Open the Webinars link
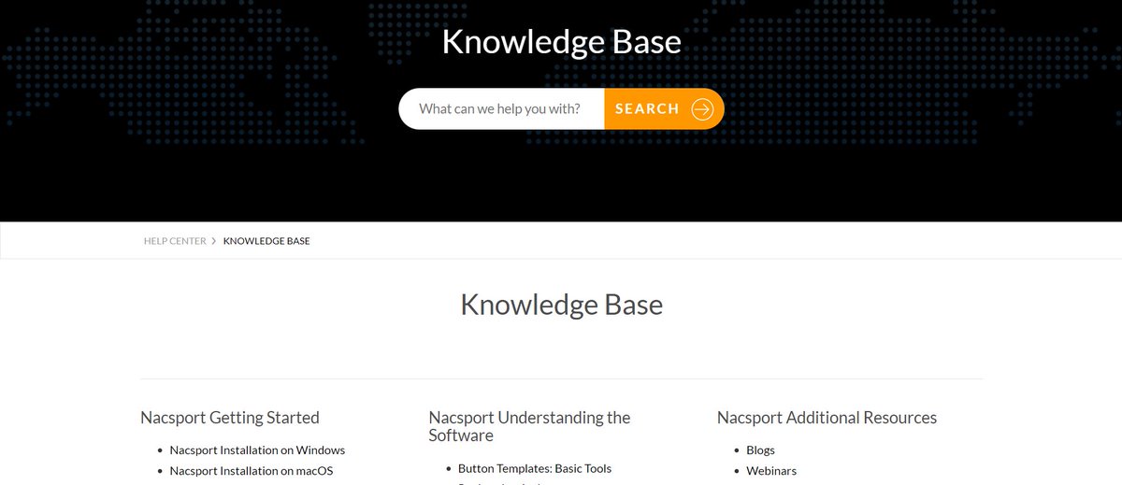 [x=772, y=471]
